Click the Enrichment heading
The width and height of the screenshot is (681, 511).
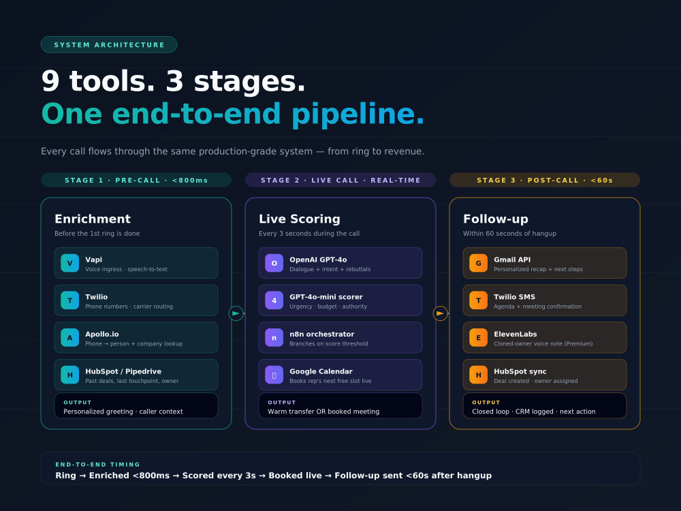click(x=93, y=219)
